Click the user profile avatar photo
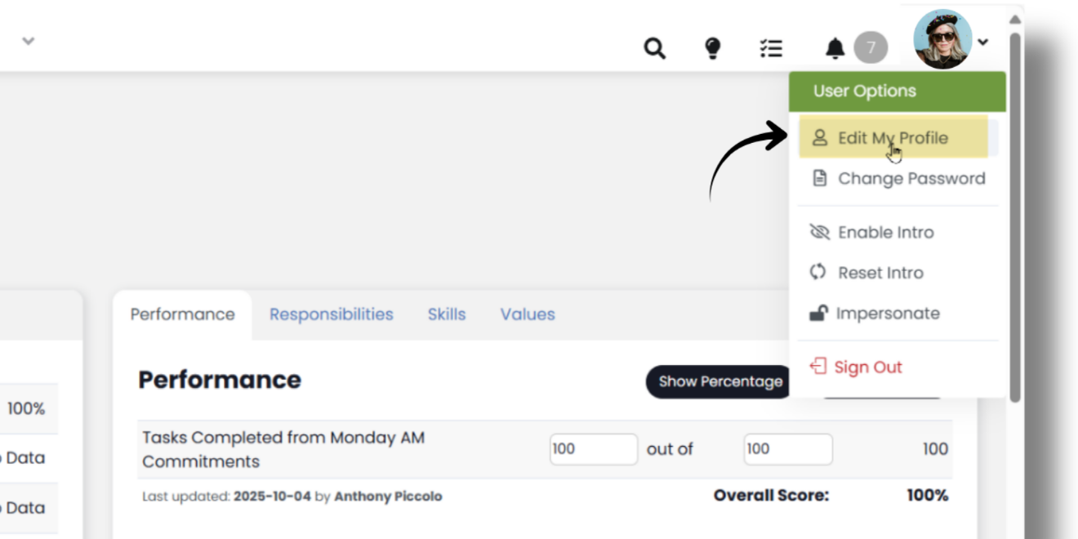The image size is (1078, 539). (942, 40)
